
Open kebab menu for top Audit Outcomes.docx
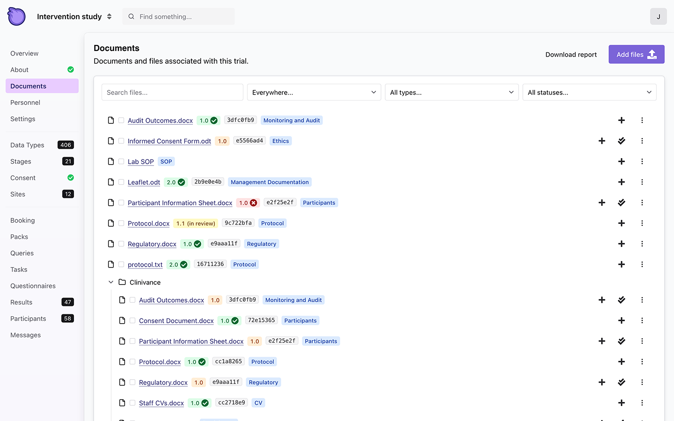(x=642, y=120)
